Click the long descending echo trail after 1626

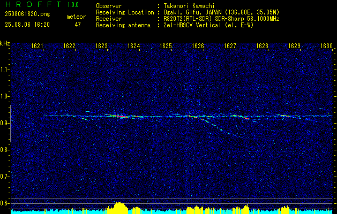pos(221,129)
